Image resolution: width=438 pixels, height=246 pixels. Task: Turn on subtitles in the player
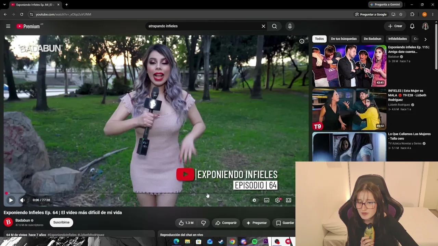267,200
